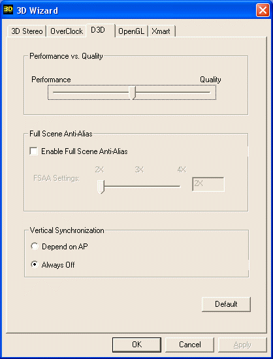
Task: Select the Depend on AP radio button
Action: click(35, 247)
